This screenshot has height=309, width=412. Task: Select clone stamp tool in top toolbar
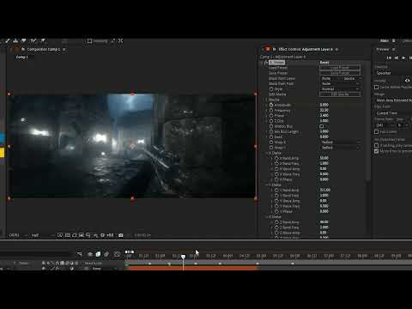tap(15, 41)
